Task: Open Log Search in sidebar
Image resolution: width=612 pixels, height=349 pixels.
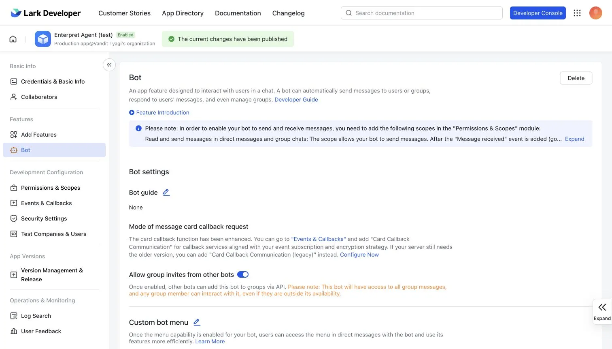Action: pyautogui.click(x=54, y=316)
